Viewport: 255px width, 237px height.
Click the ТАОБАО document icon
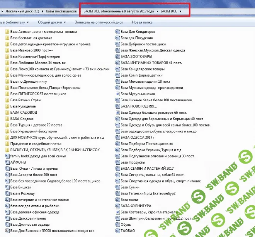pos(117,231)
